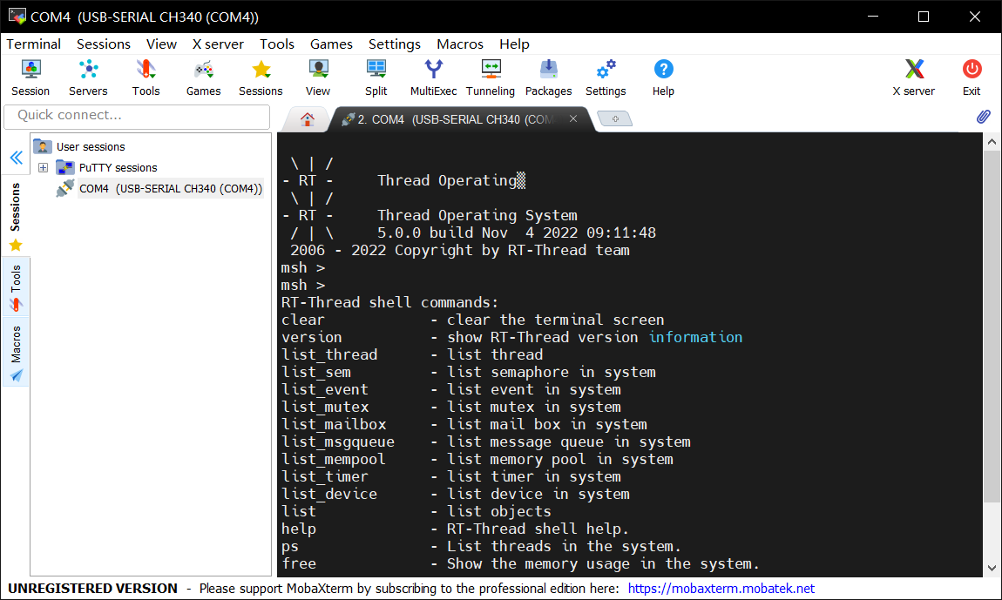Click the paperclip attachment icon
1002x600 pixels.
tap(984, 117)
